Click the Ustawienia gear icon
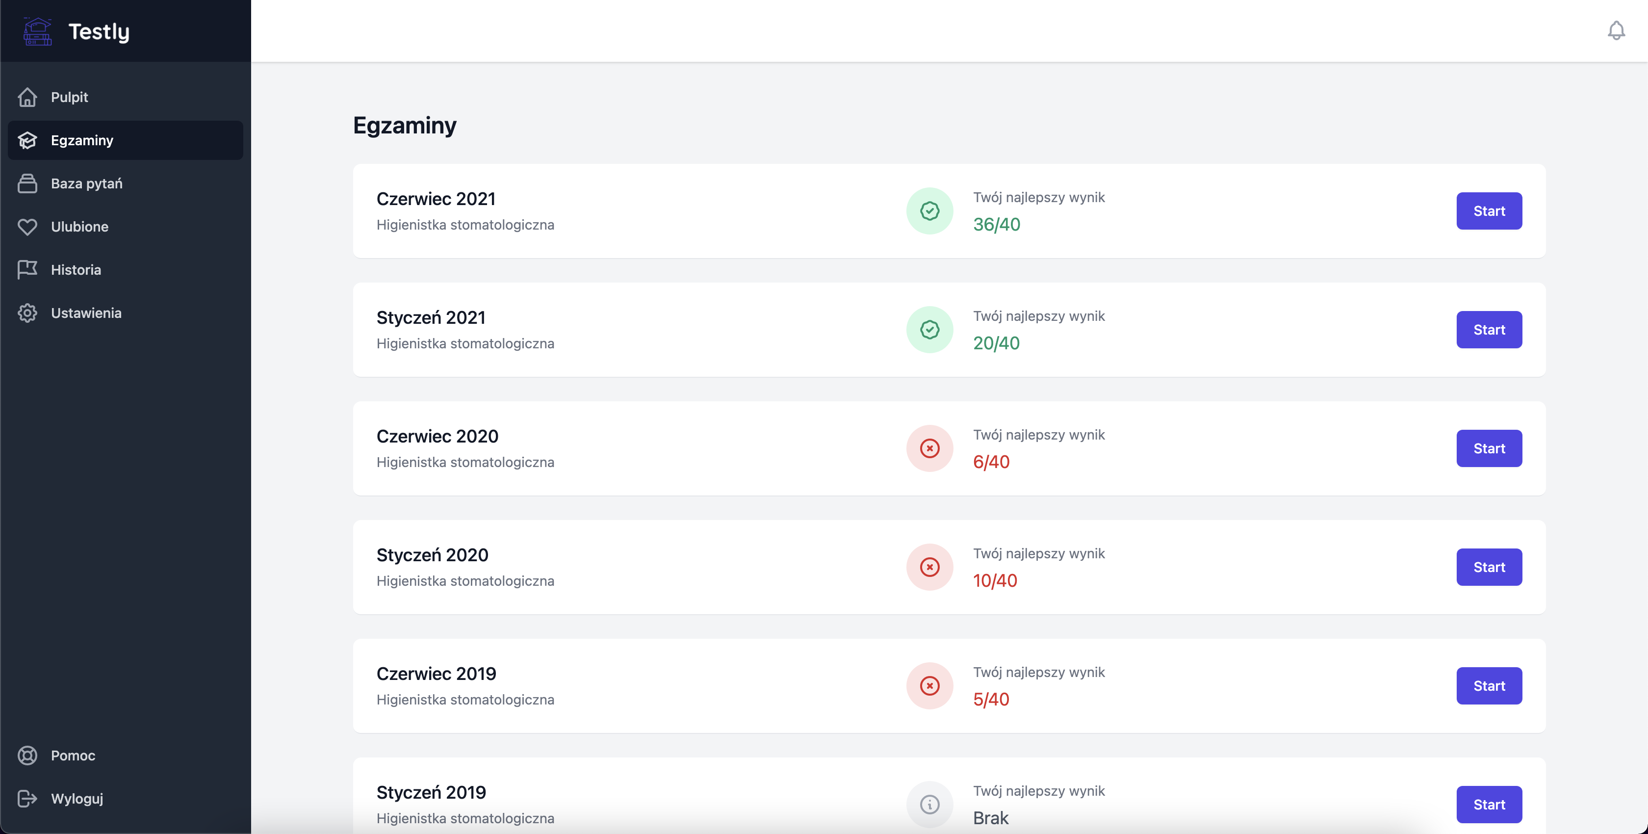The height and width of the screenshot is (834, 1648). click(x=27, y=313)
